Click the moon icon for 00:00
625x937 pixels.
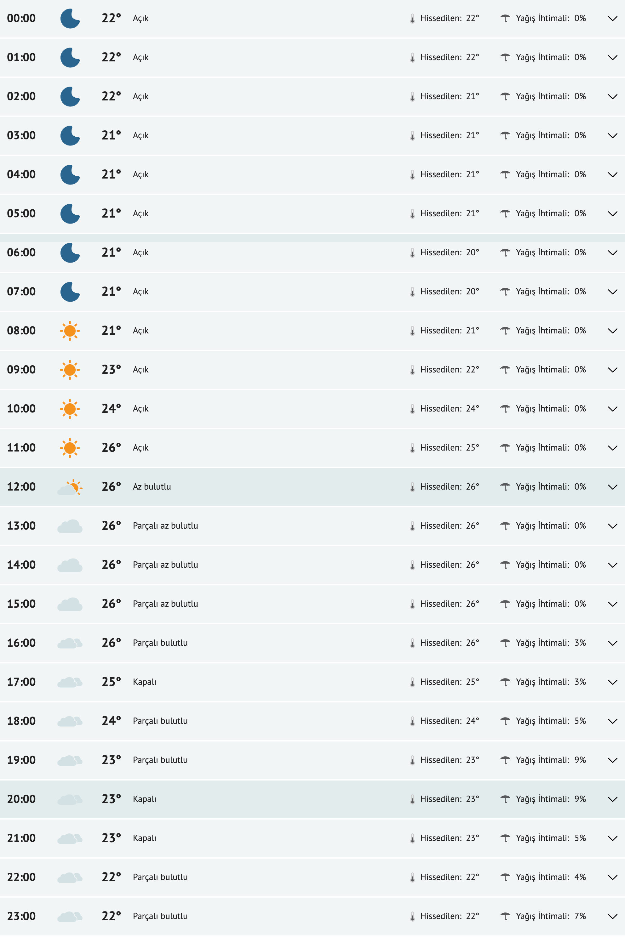tap(70, 19)
